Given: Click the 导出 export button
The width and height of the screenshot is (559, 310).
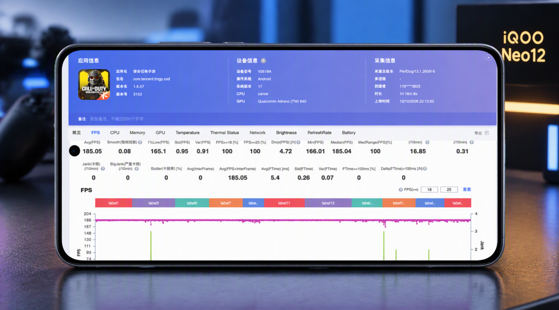Looking at the screenshot, I should (x=478, y=133).
